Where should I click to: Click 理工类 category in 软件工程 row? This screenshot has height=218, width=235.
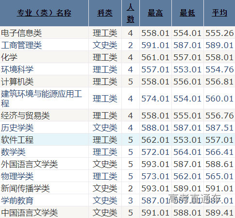[105, 140]
